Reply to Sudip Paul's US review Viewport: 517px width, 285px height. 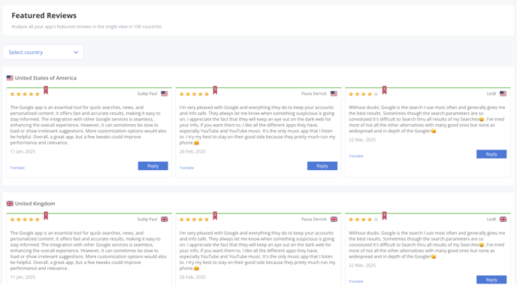tap(153, 166)
